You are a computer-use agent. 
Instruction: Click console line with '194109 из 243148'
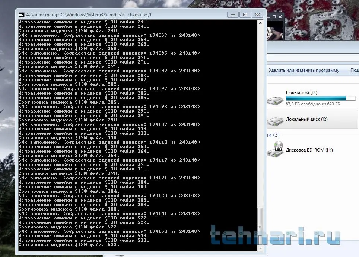pos(109,124)
